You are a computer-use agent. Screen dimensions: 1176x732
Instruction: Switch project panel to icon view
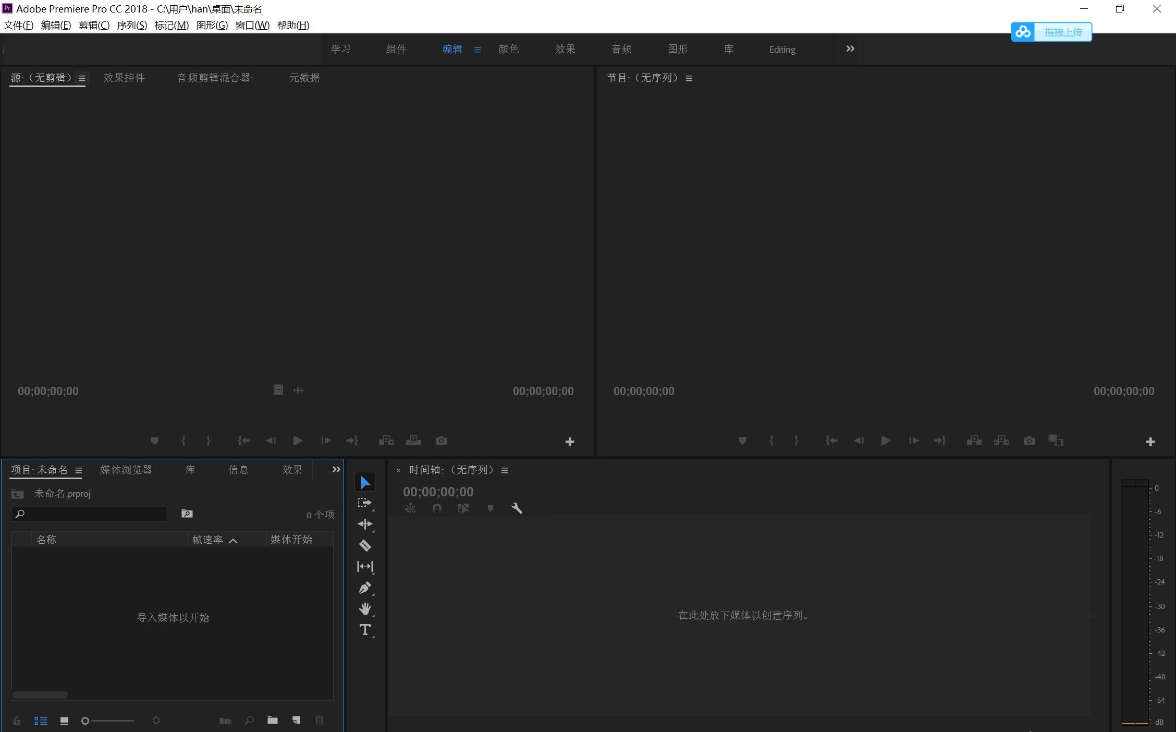[x=64, y=721]
